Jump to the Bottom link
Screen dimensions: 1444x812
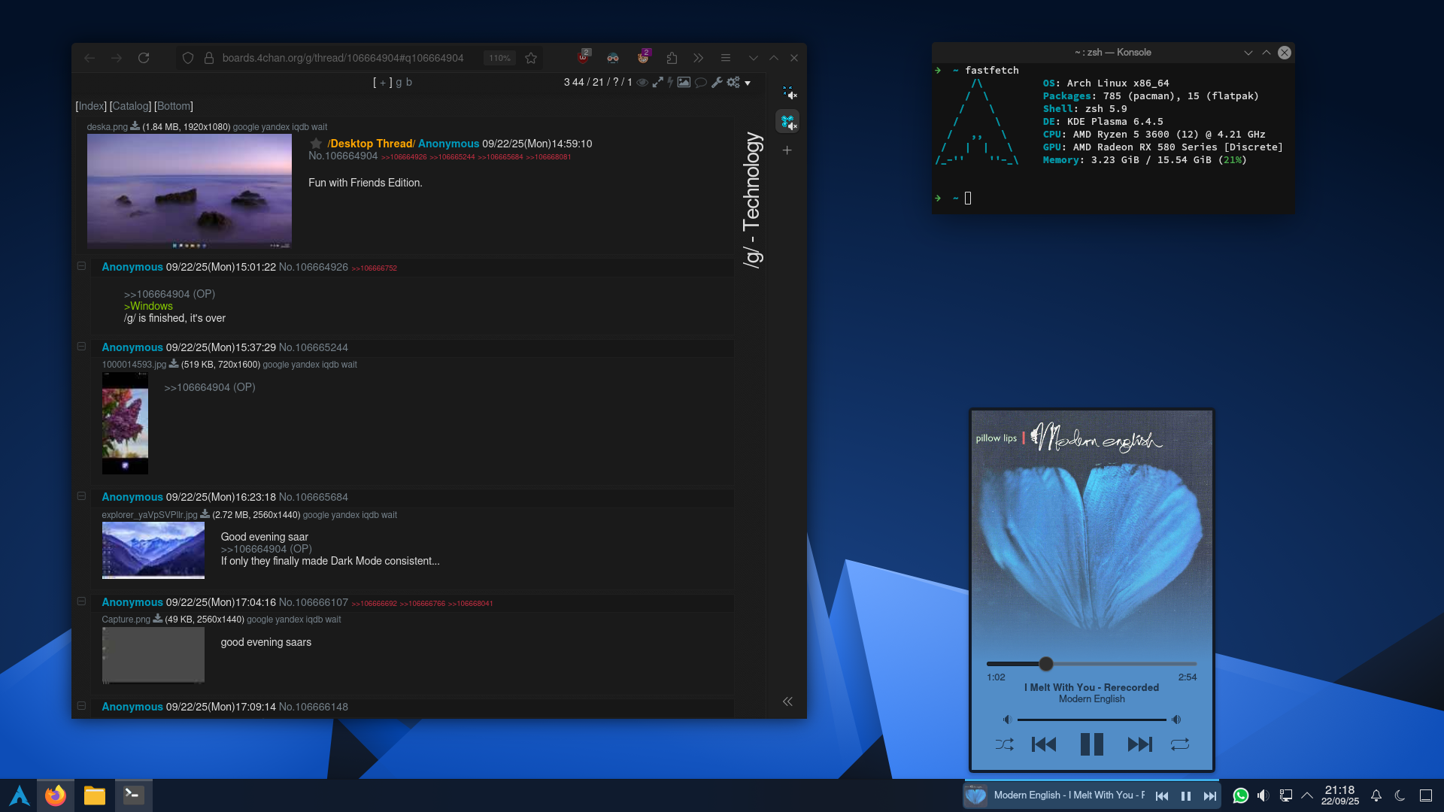174,106
